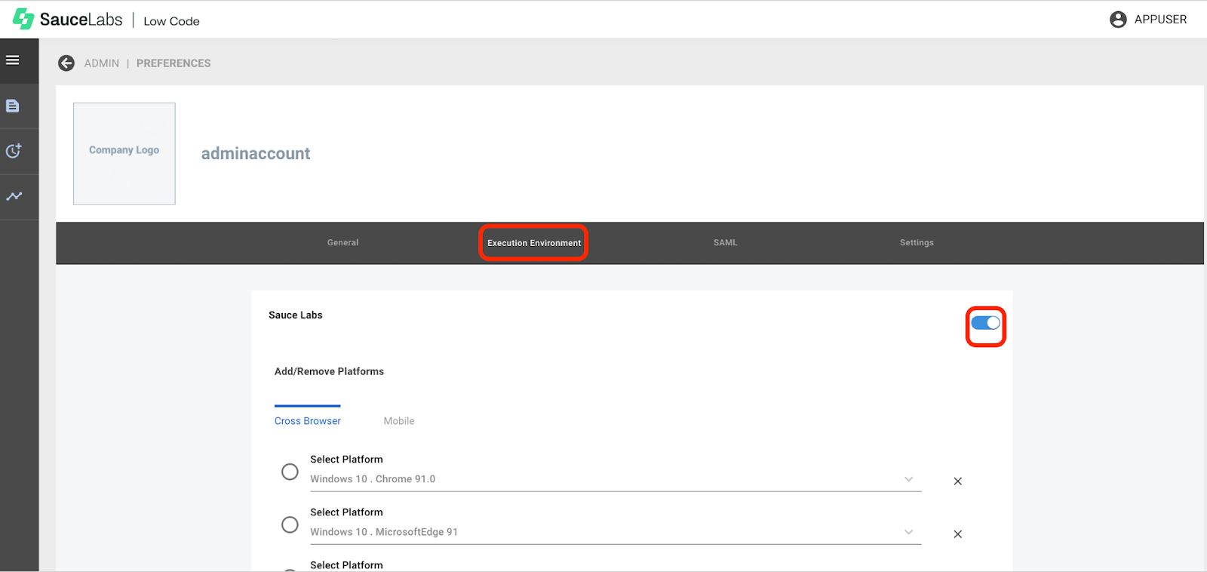Click the back arrow beside ADMIN

click(x=66, y=63)
